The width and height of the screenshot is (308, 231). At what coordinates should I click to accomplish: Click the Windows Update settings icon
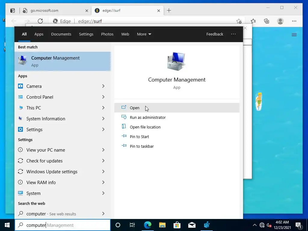pyautogui.click(x=20, y=171)
